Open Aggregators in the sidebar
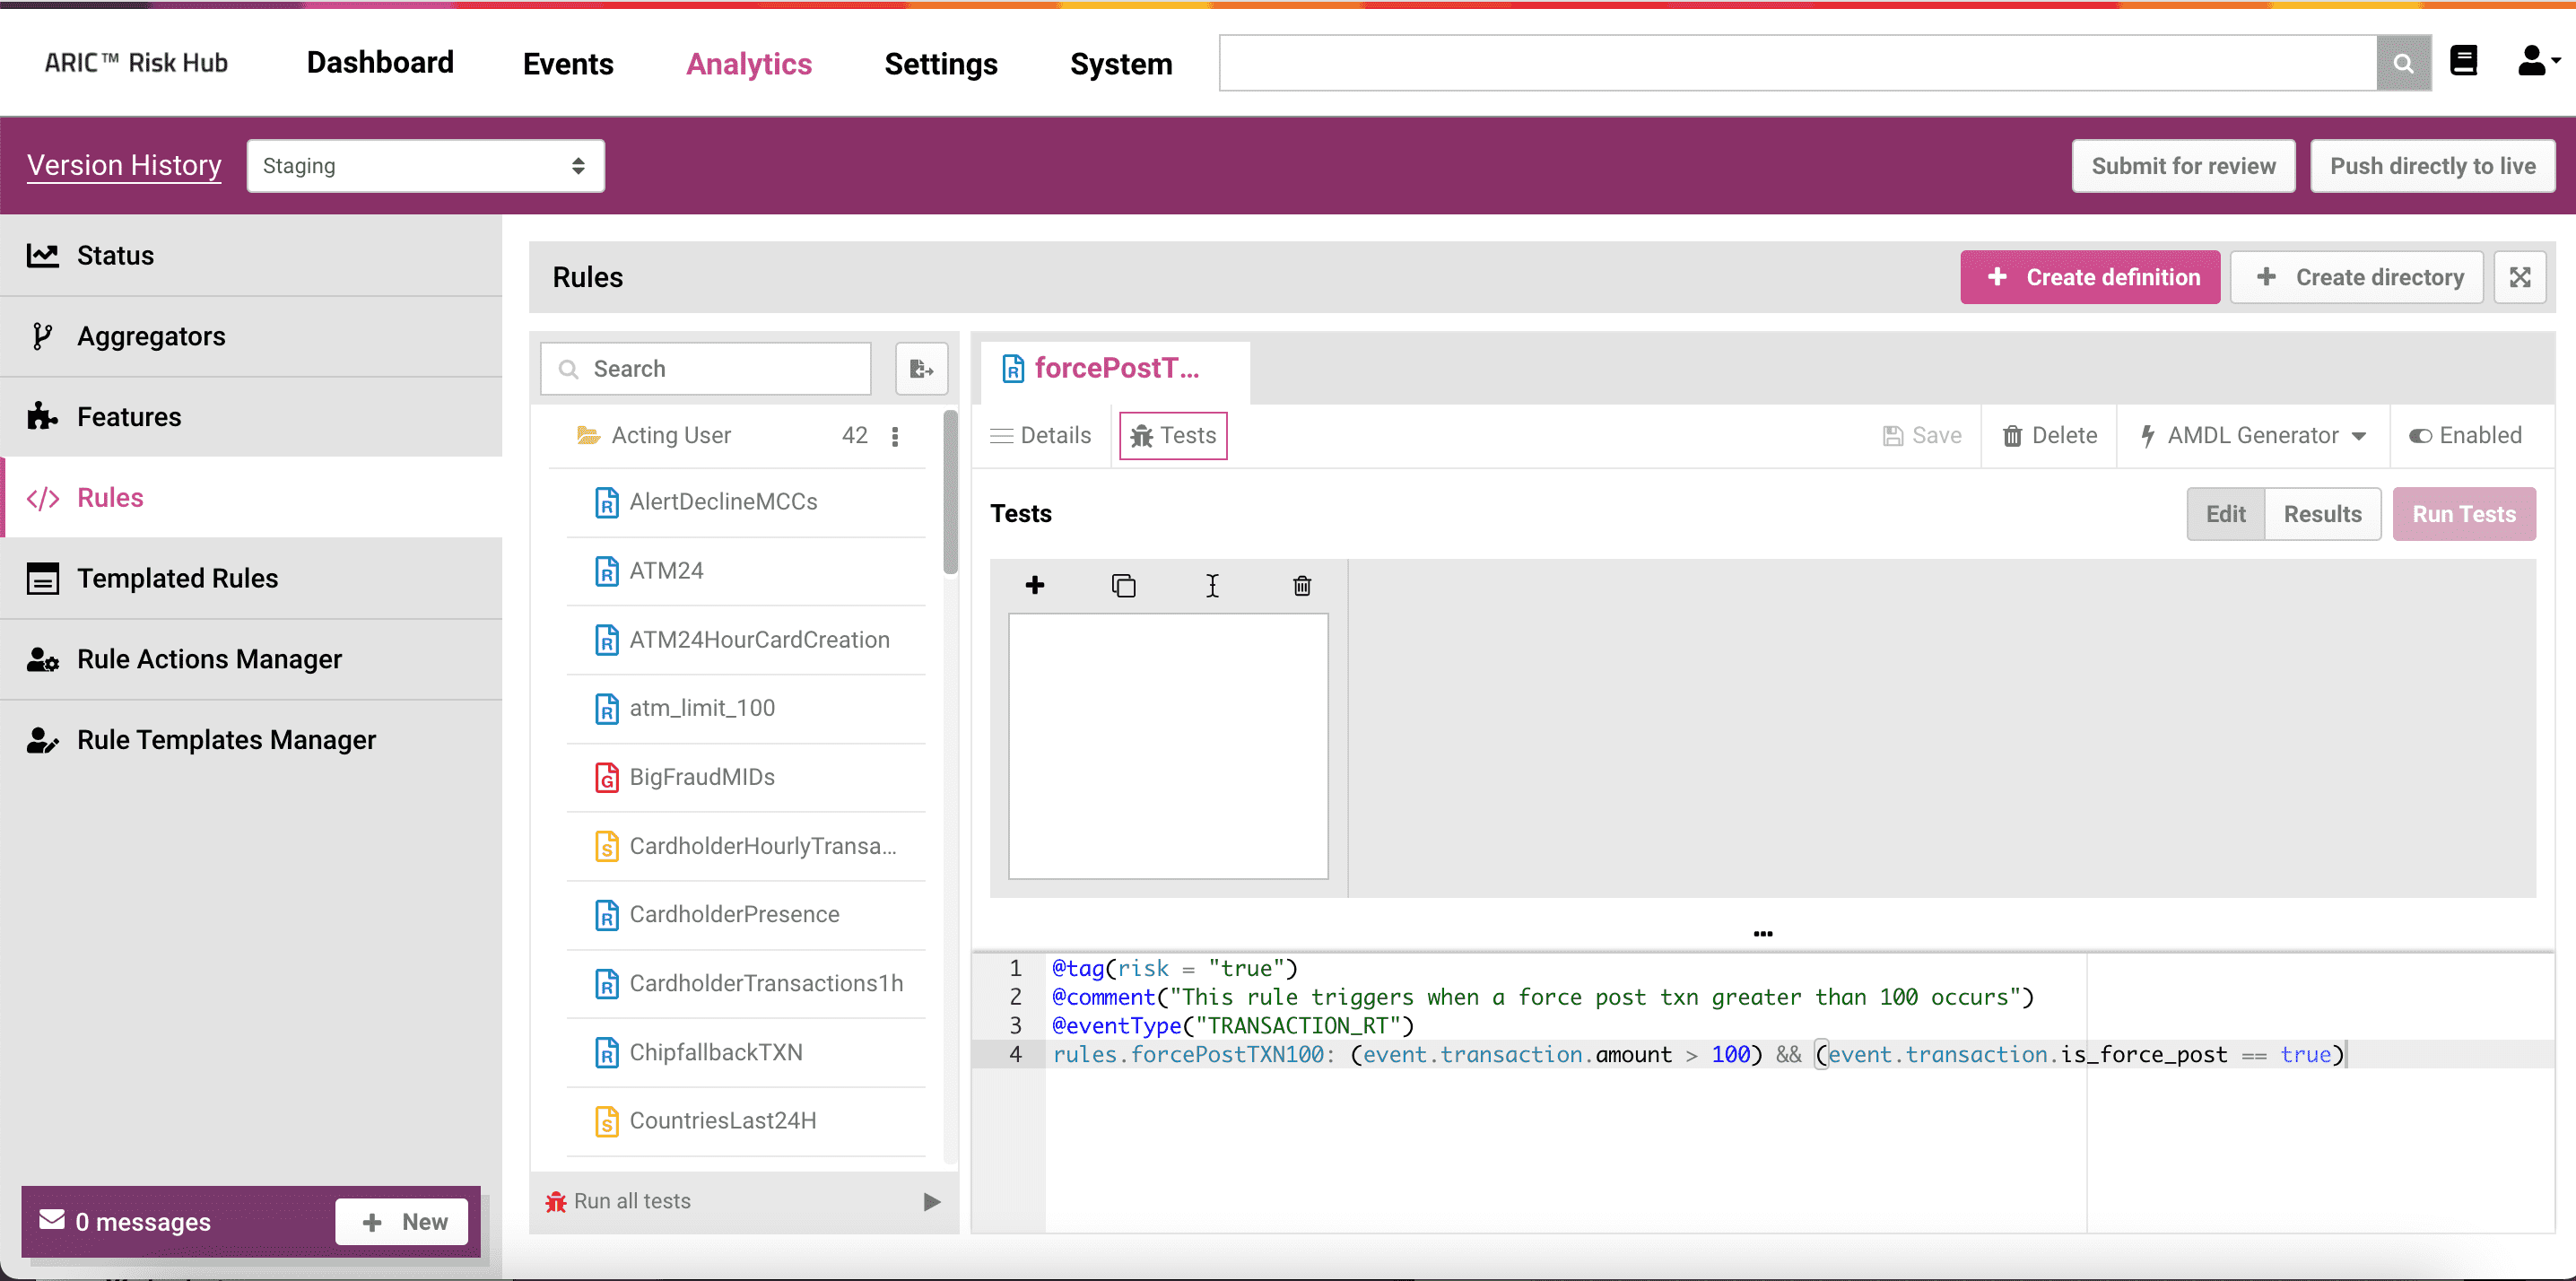The width and height of the screenshot is (2576, 1281). point(251,336)
